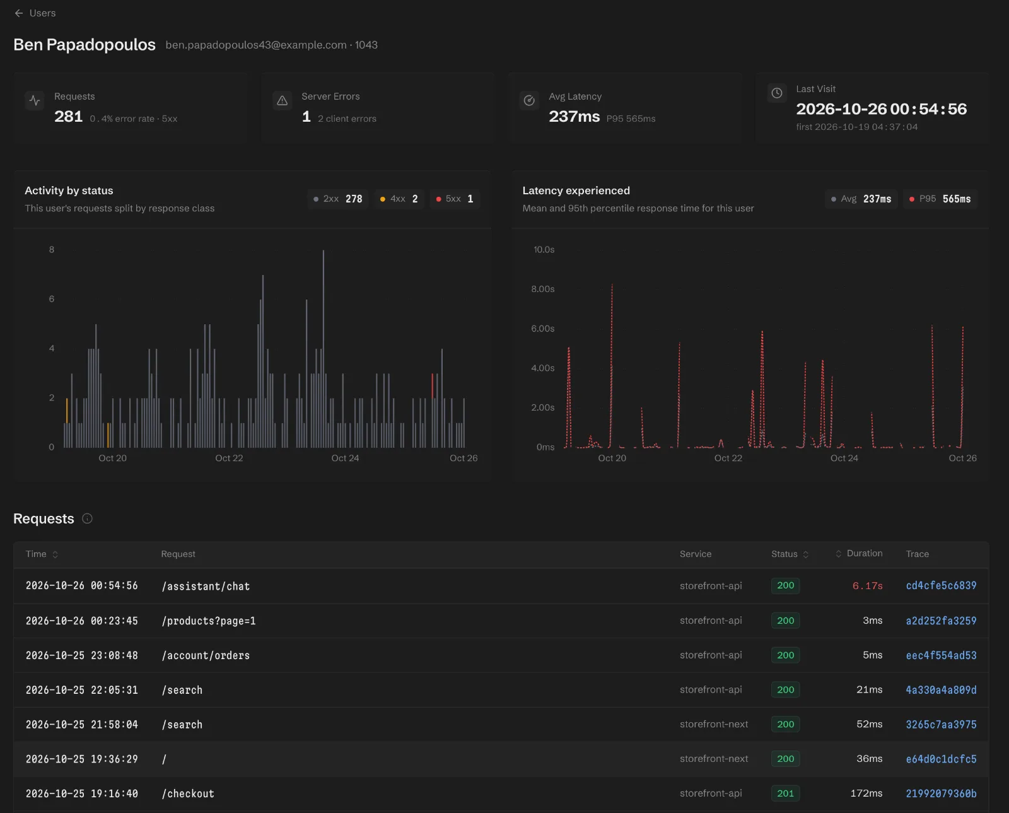The height and width of the screenshot is (813, 1009).
Task: Open trace a2d252fa3259
Action: click(941, 621)
